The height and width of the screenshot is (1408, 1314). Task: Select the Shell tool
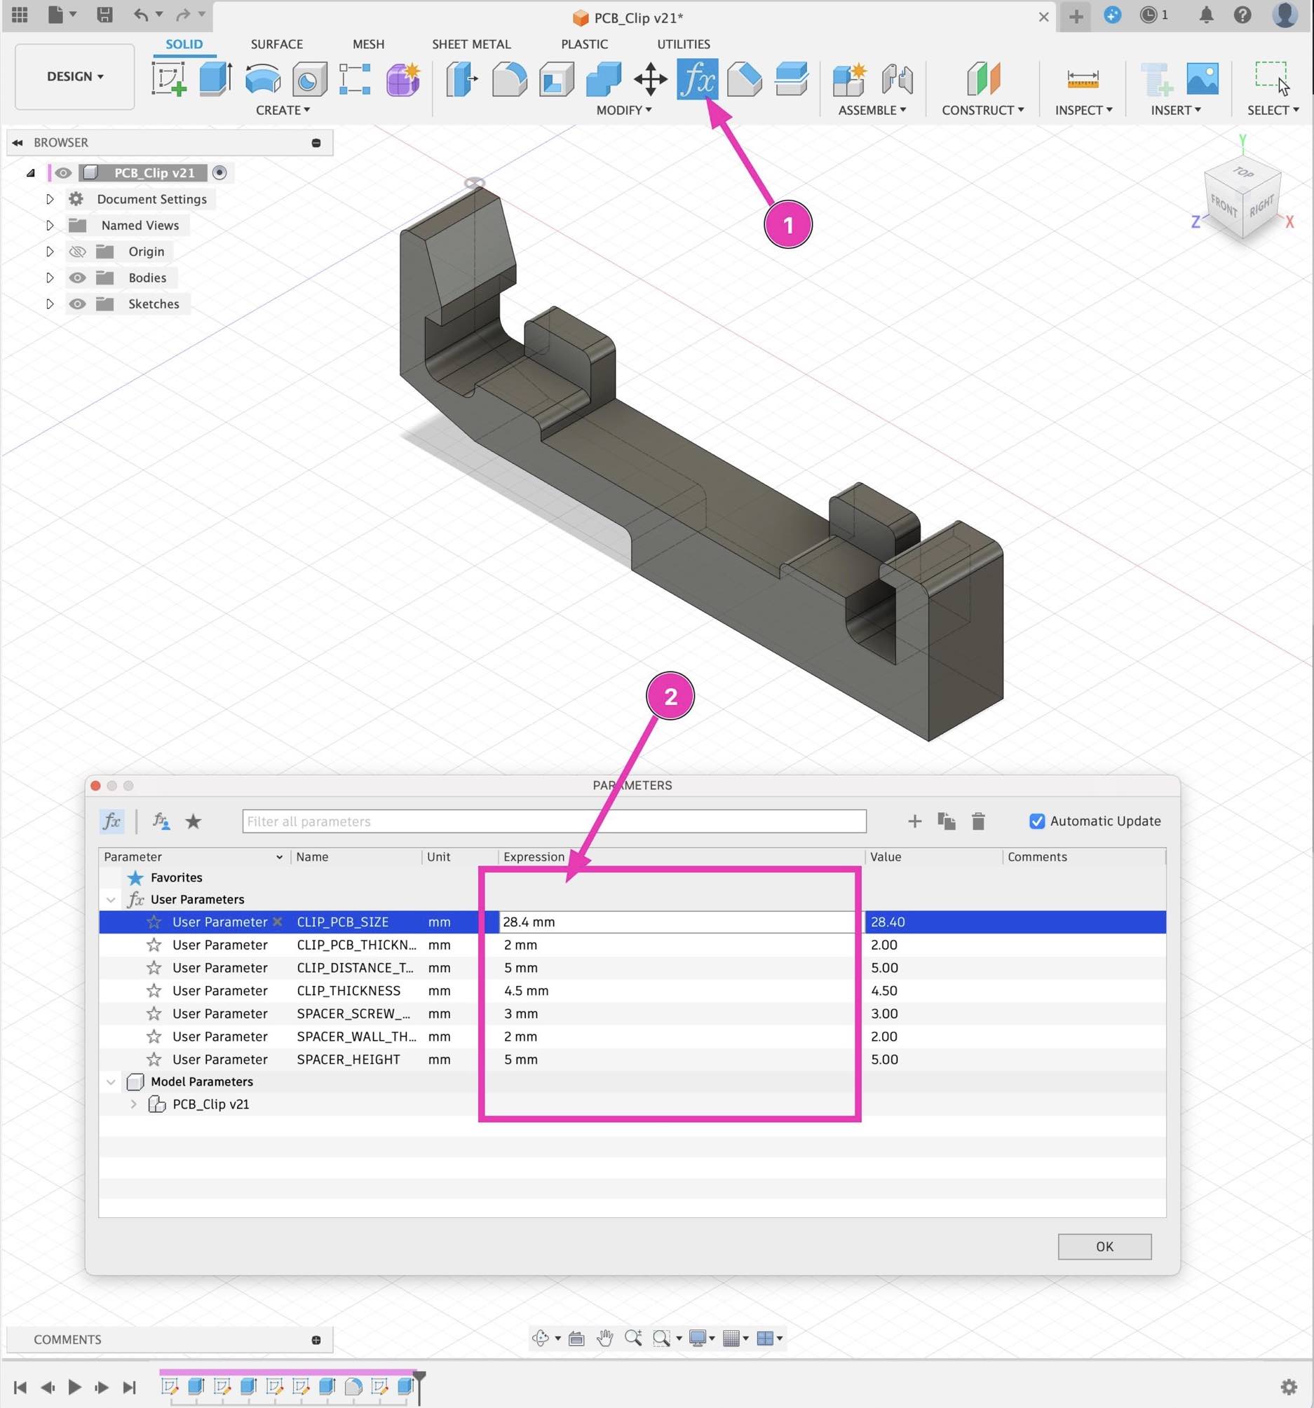556,78
